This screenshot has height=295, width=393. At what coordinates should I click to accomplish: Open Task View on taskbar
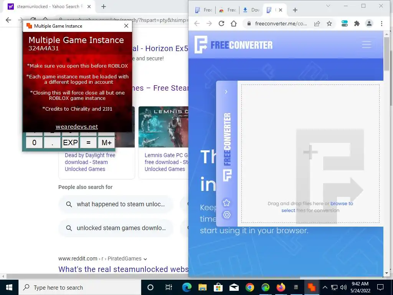(169, 287)
